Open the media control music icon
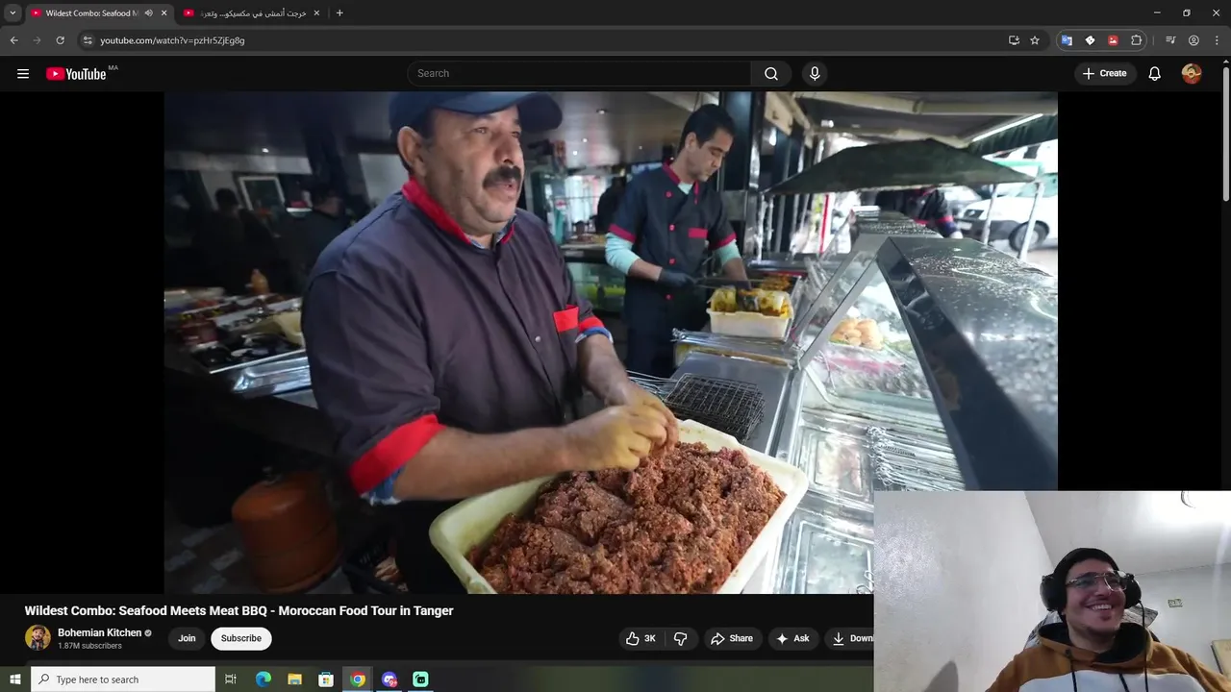This screenshot has height=692, width=1231. point(1170,40)
